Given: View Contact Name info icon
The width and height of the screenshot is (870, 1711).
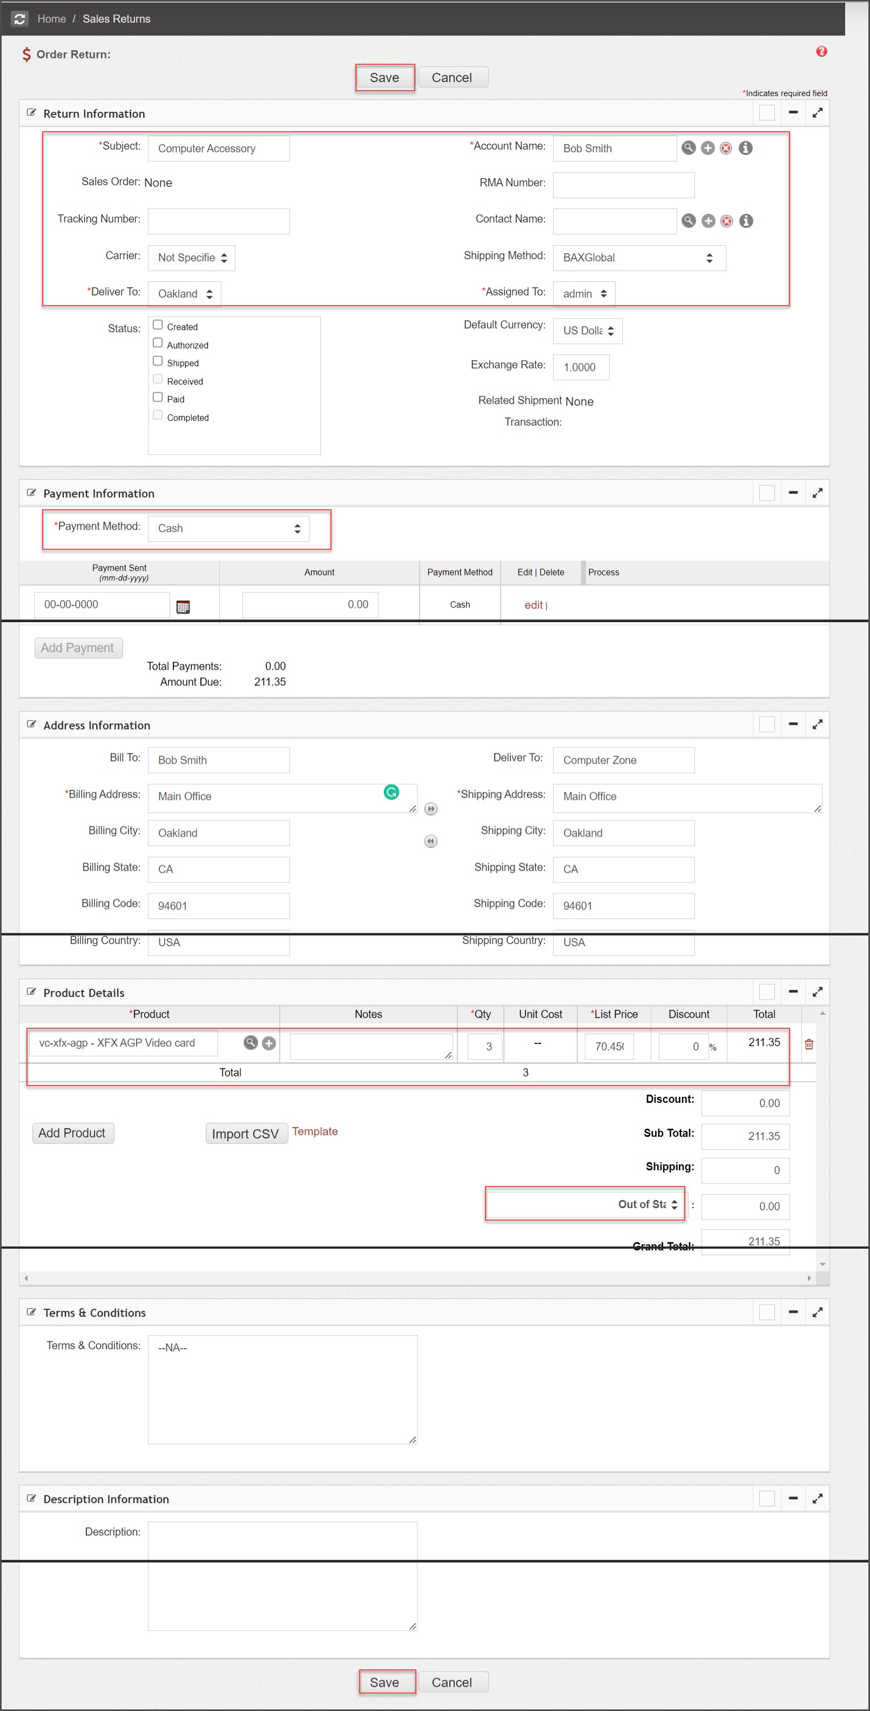Looking at the screenshot, I should tap(746, 220).
